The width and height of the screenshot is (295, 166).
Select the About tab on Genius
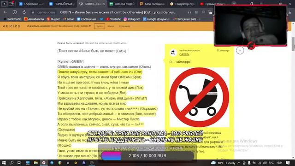click(x=111, y=26)
